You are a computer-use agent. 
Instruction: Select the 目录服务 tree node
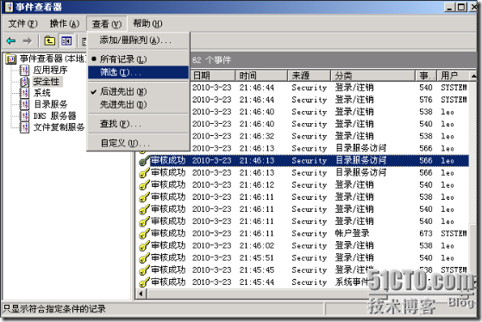(x=50, y=104)
